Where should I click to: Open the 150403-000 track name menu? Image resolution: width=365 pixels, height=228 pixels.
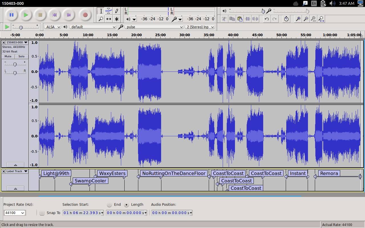tap(17, 42)
